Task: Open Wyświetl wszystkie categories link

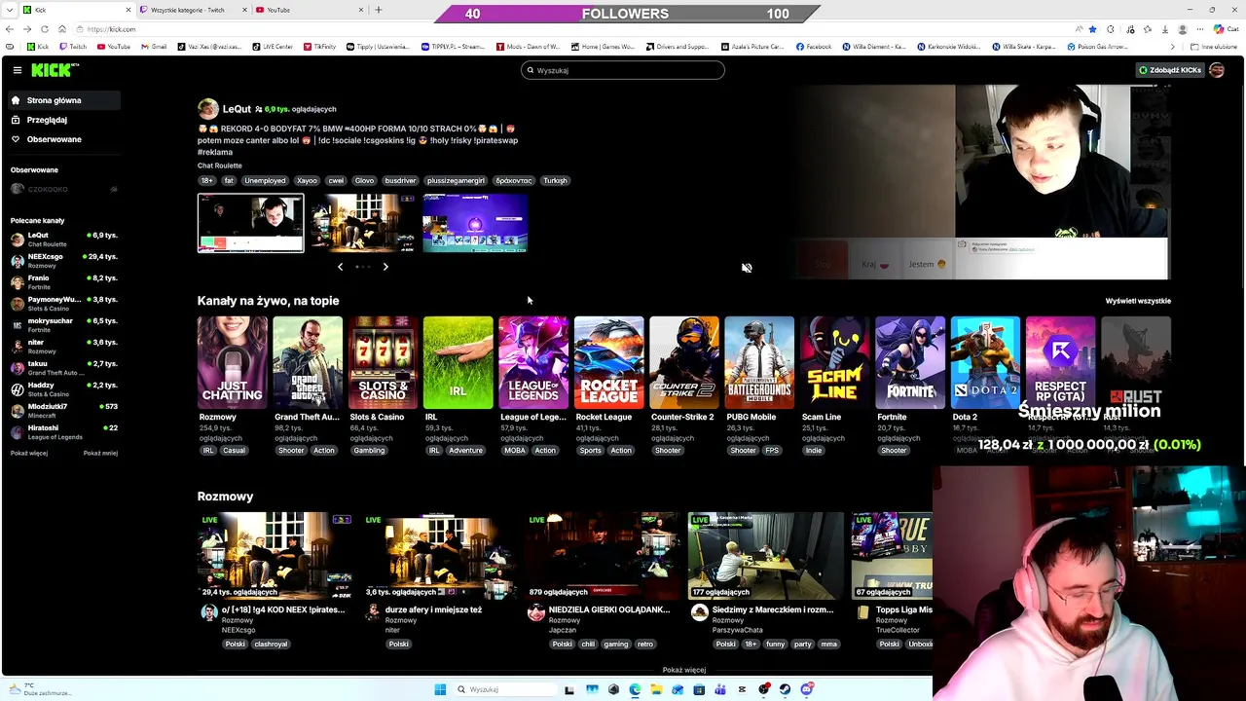Action: coord(1138,301)
